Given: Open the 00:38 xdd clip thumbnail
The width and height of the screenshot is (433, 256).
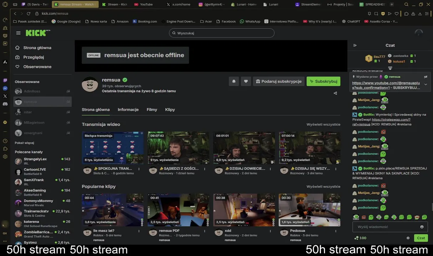Looking at the screenshot, I should coord(244,210).
